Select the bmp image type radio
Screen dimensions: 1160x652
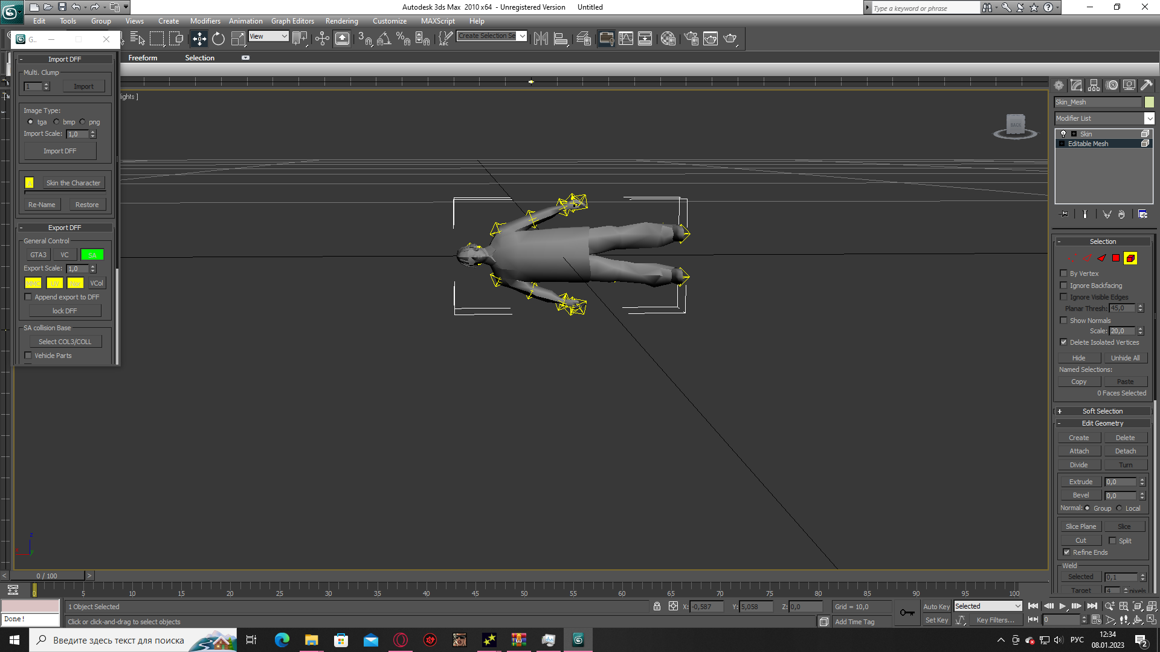(57, 122)
